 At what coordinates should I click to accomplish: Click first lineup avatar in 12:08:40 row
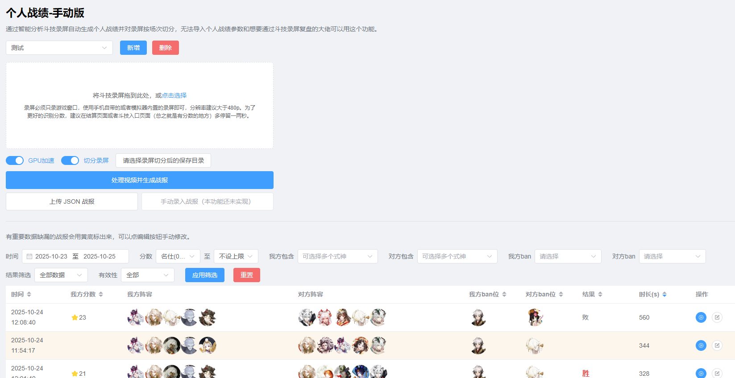tap(136, 317)
